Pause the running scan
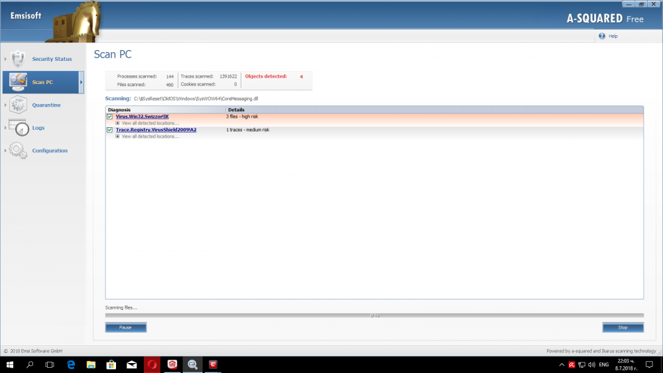 (x=125, y=327)
